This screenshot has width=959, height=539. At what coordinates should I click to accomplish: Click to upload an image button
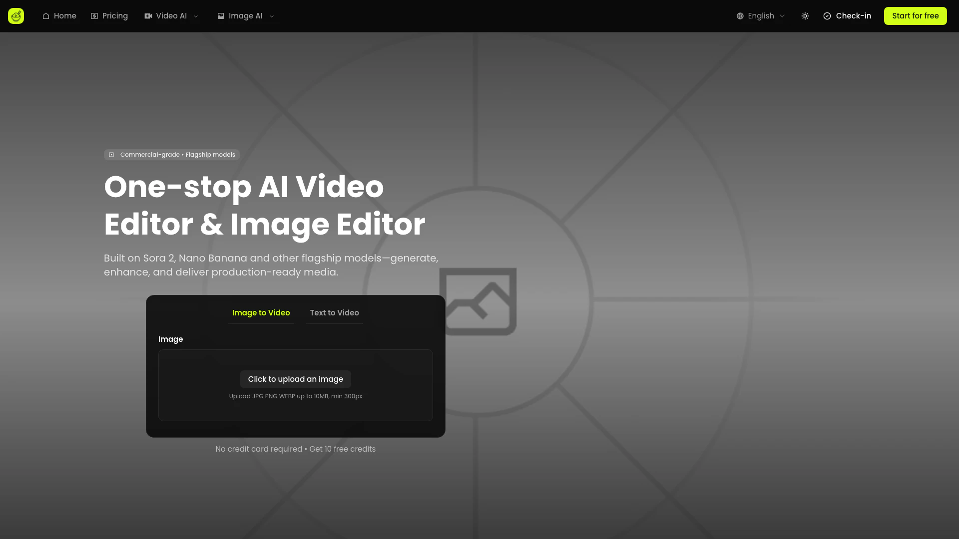tap(296, 379)
